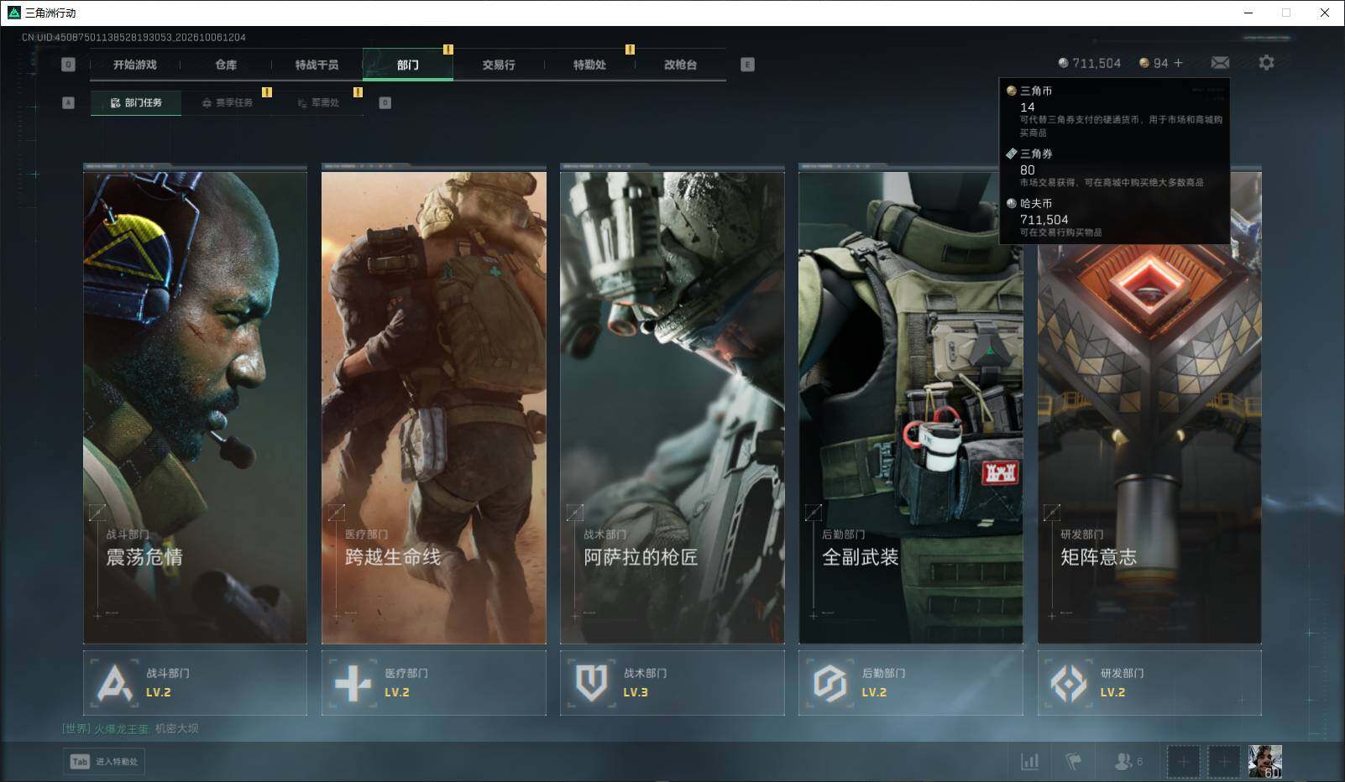Switch to the 仓库 tab
The height and width of the screenshot is (782, 1345).
click(226, 65)
